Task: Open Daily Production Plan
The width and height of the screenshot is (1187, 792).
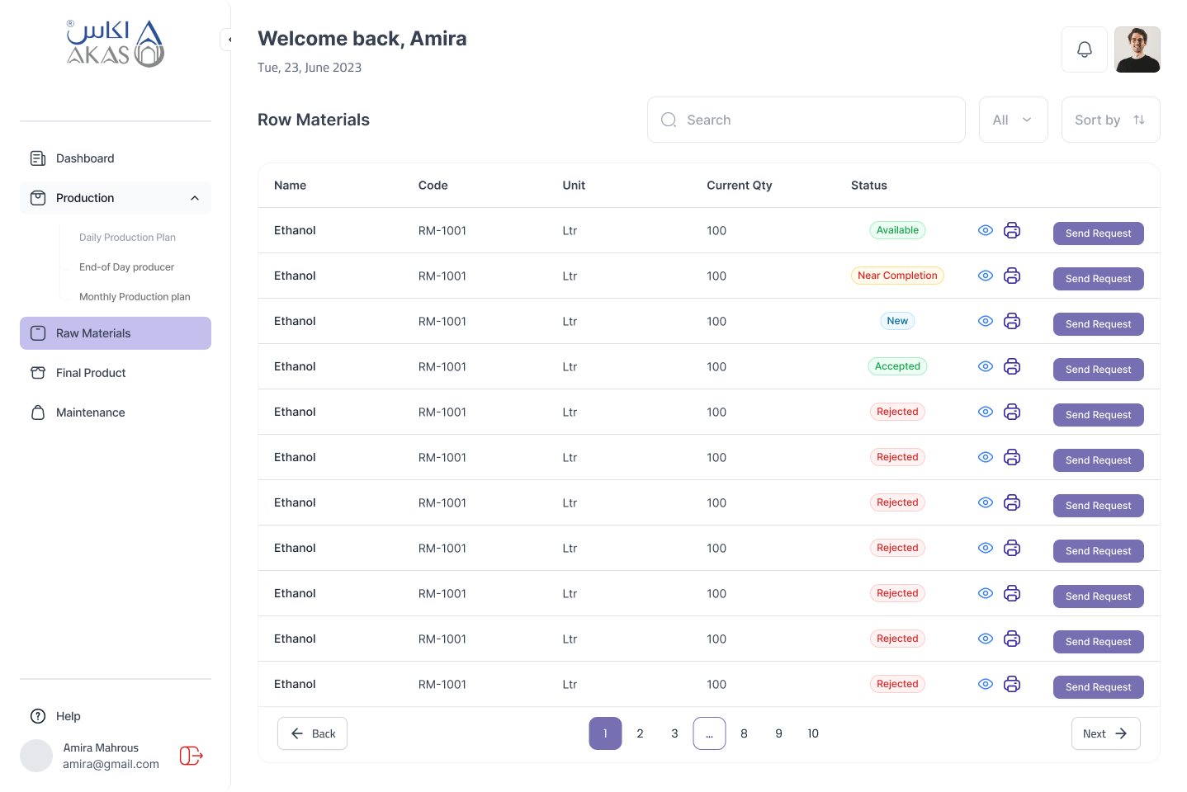Action: (127, 238)
